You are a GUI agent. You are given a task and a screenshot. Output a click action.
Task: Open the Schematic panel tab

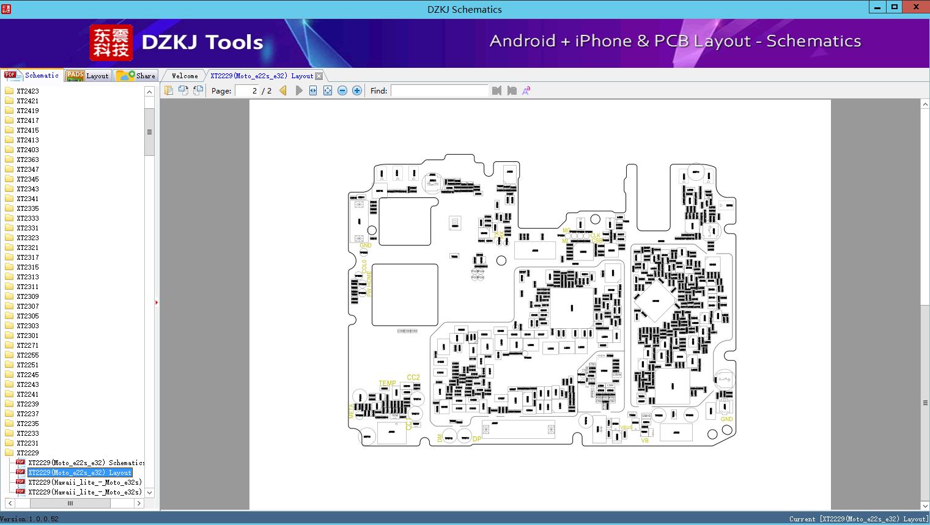coord(32,75)
